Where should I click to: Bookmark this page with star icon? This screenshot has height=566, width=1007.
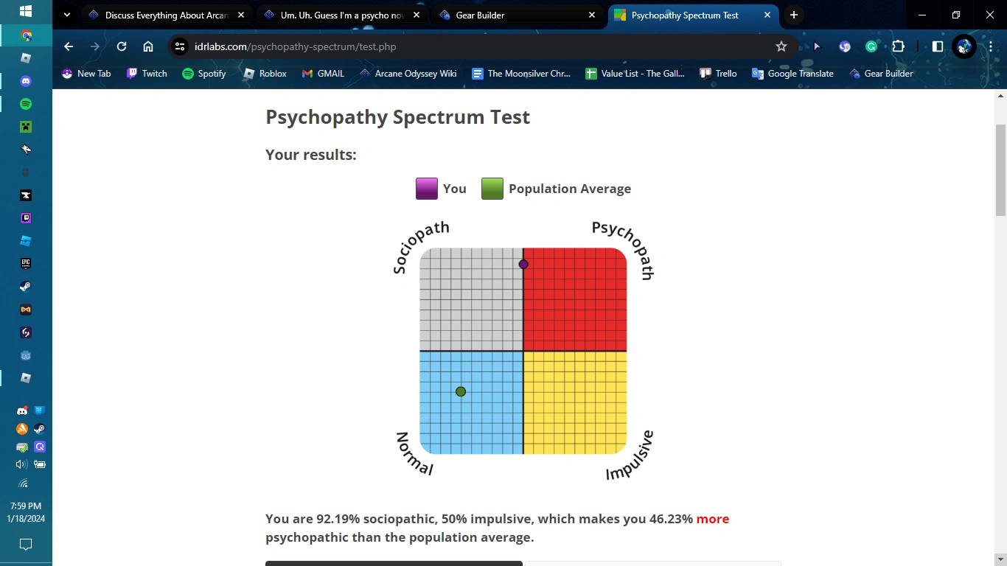(x=781, y=46)
